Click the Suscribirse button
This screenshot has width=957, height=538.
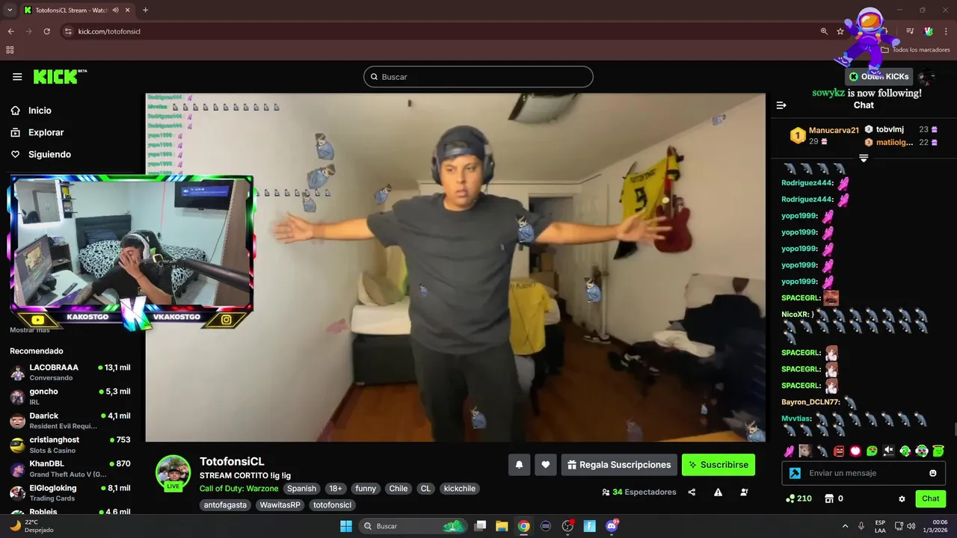point(718,465)
